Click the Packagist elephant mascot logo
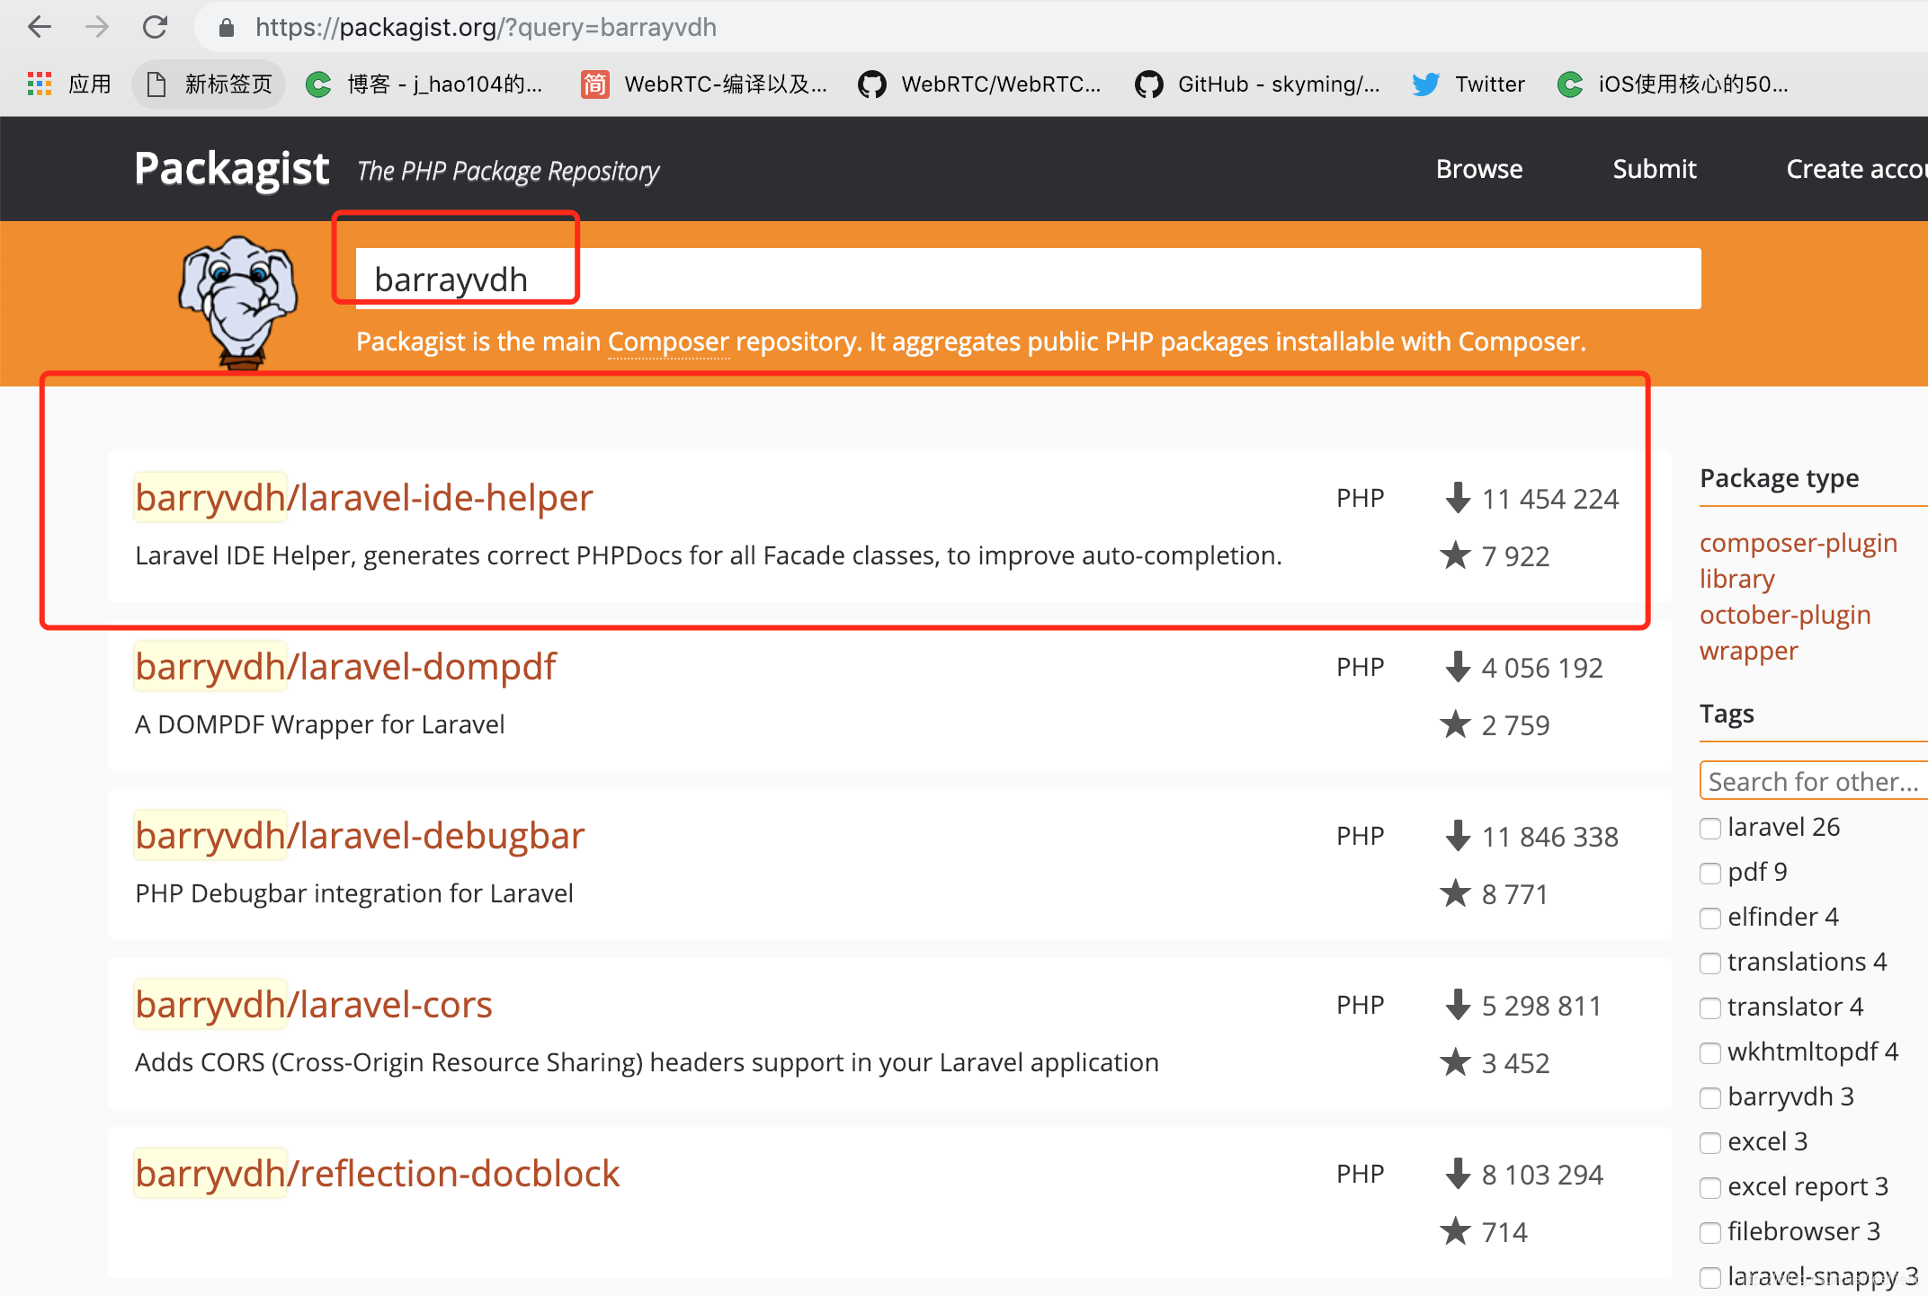Image resolution: width=1928 pixels, height=1296 pixels. [238, 302]
